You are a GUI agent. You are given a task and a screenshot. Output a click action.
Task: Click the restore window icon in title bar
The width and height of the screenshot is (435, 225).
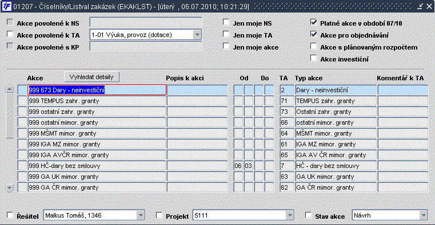tap(420, 6)
